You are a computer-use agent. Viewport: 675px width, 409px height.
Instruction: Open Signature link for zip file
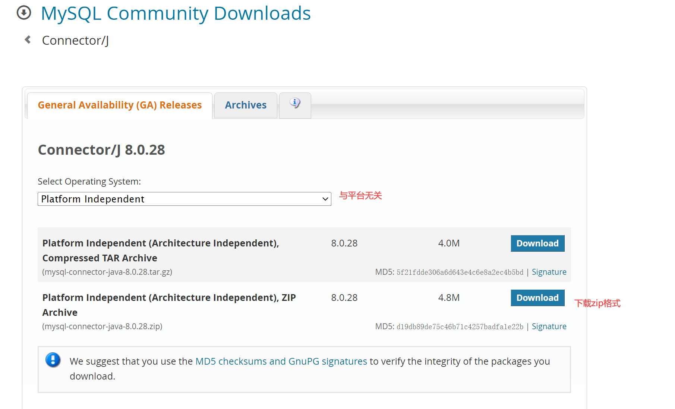pyautogui.click(x=549, y=327)
